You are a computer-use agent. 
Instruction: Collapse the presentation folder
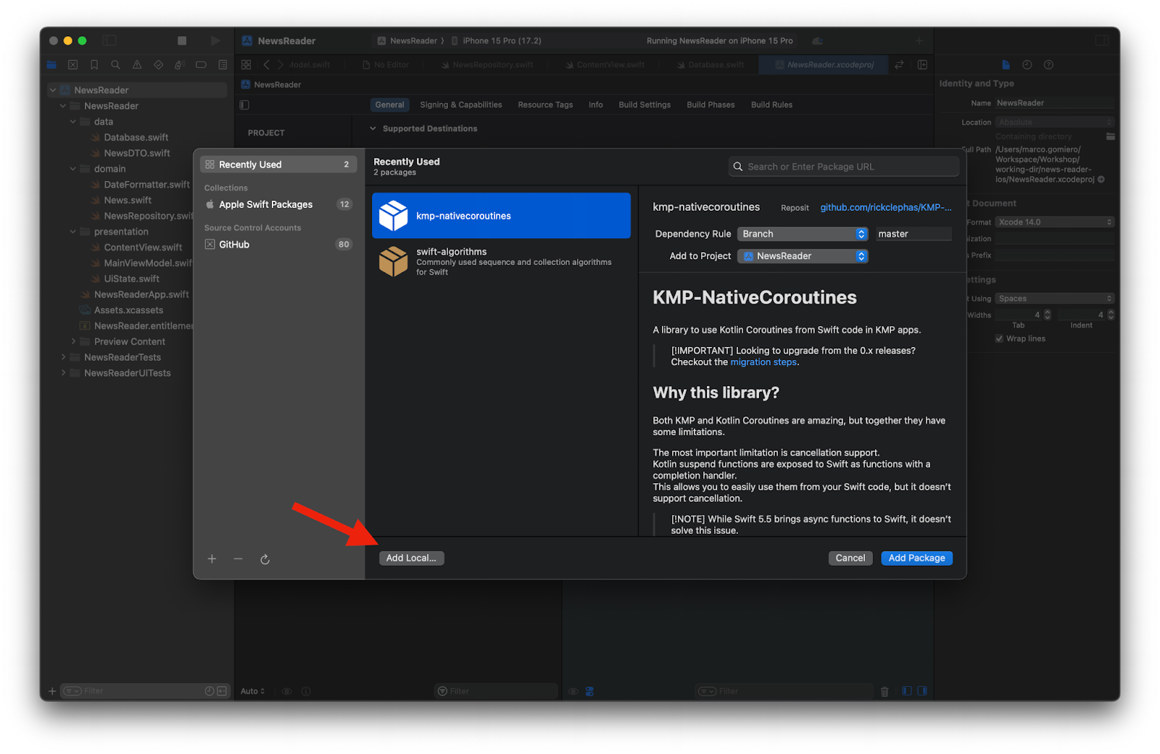(x=72, y=232)
